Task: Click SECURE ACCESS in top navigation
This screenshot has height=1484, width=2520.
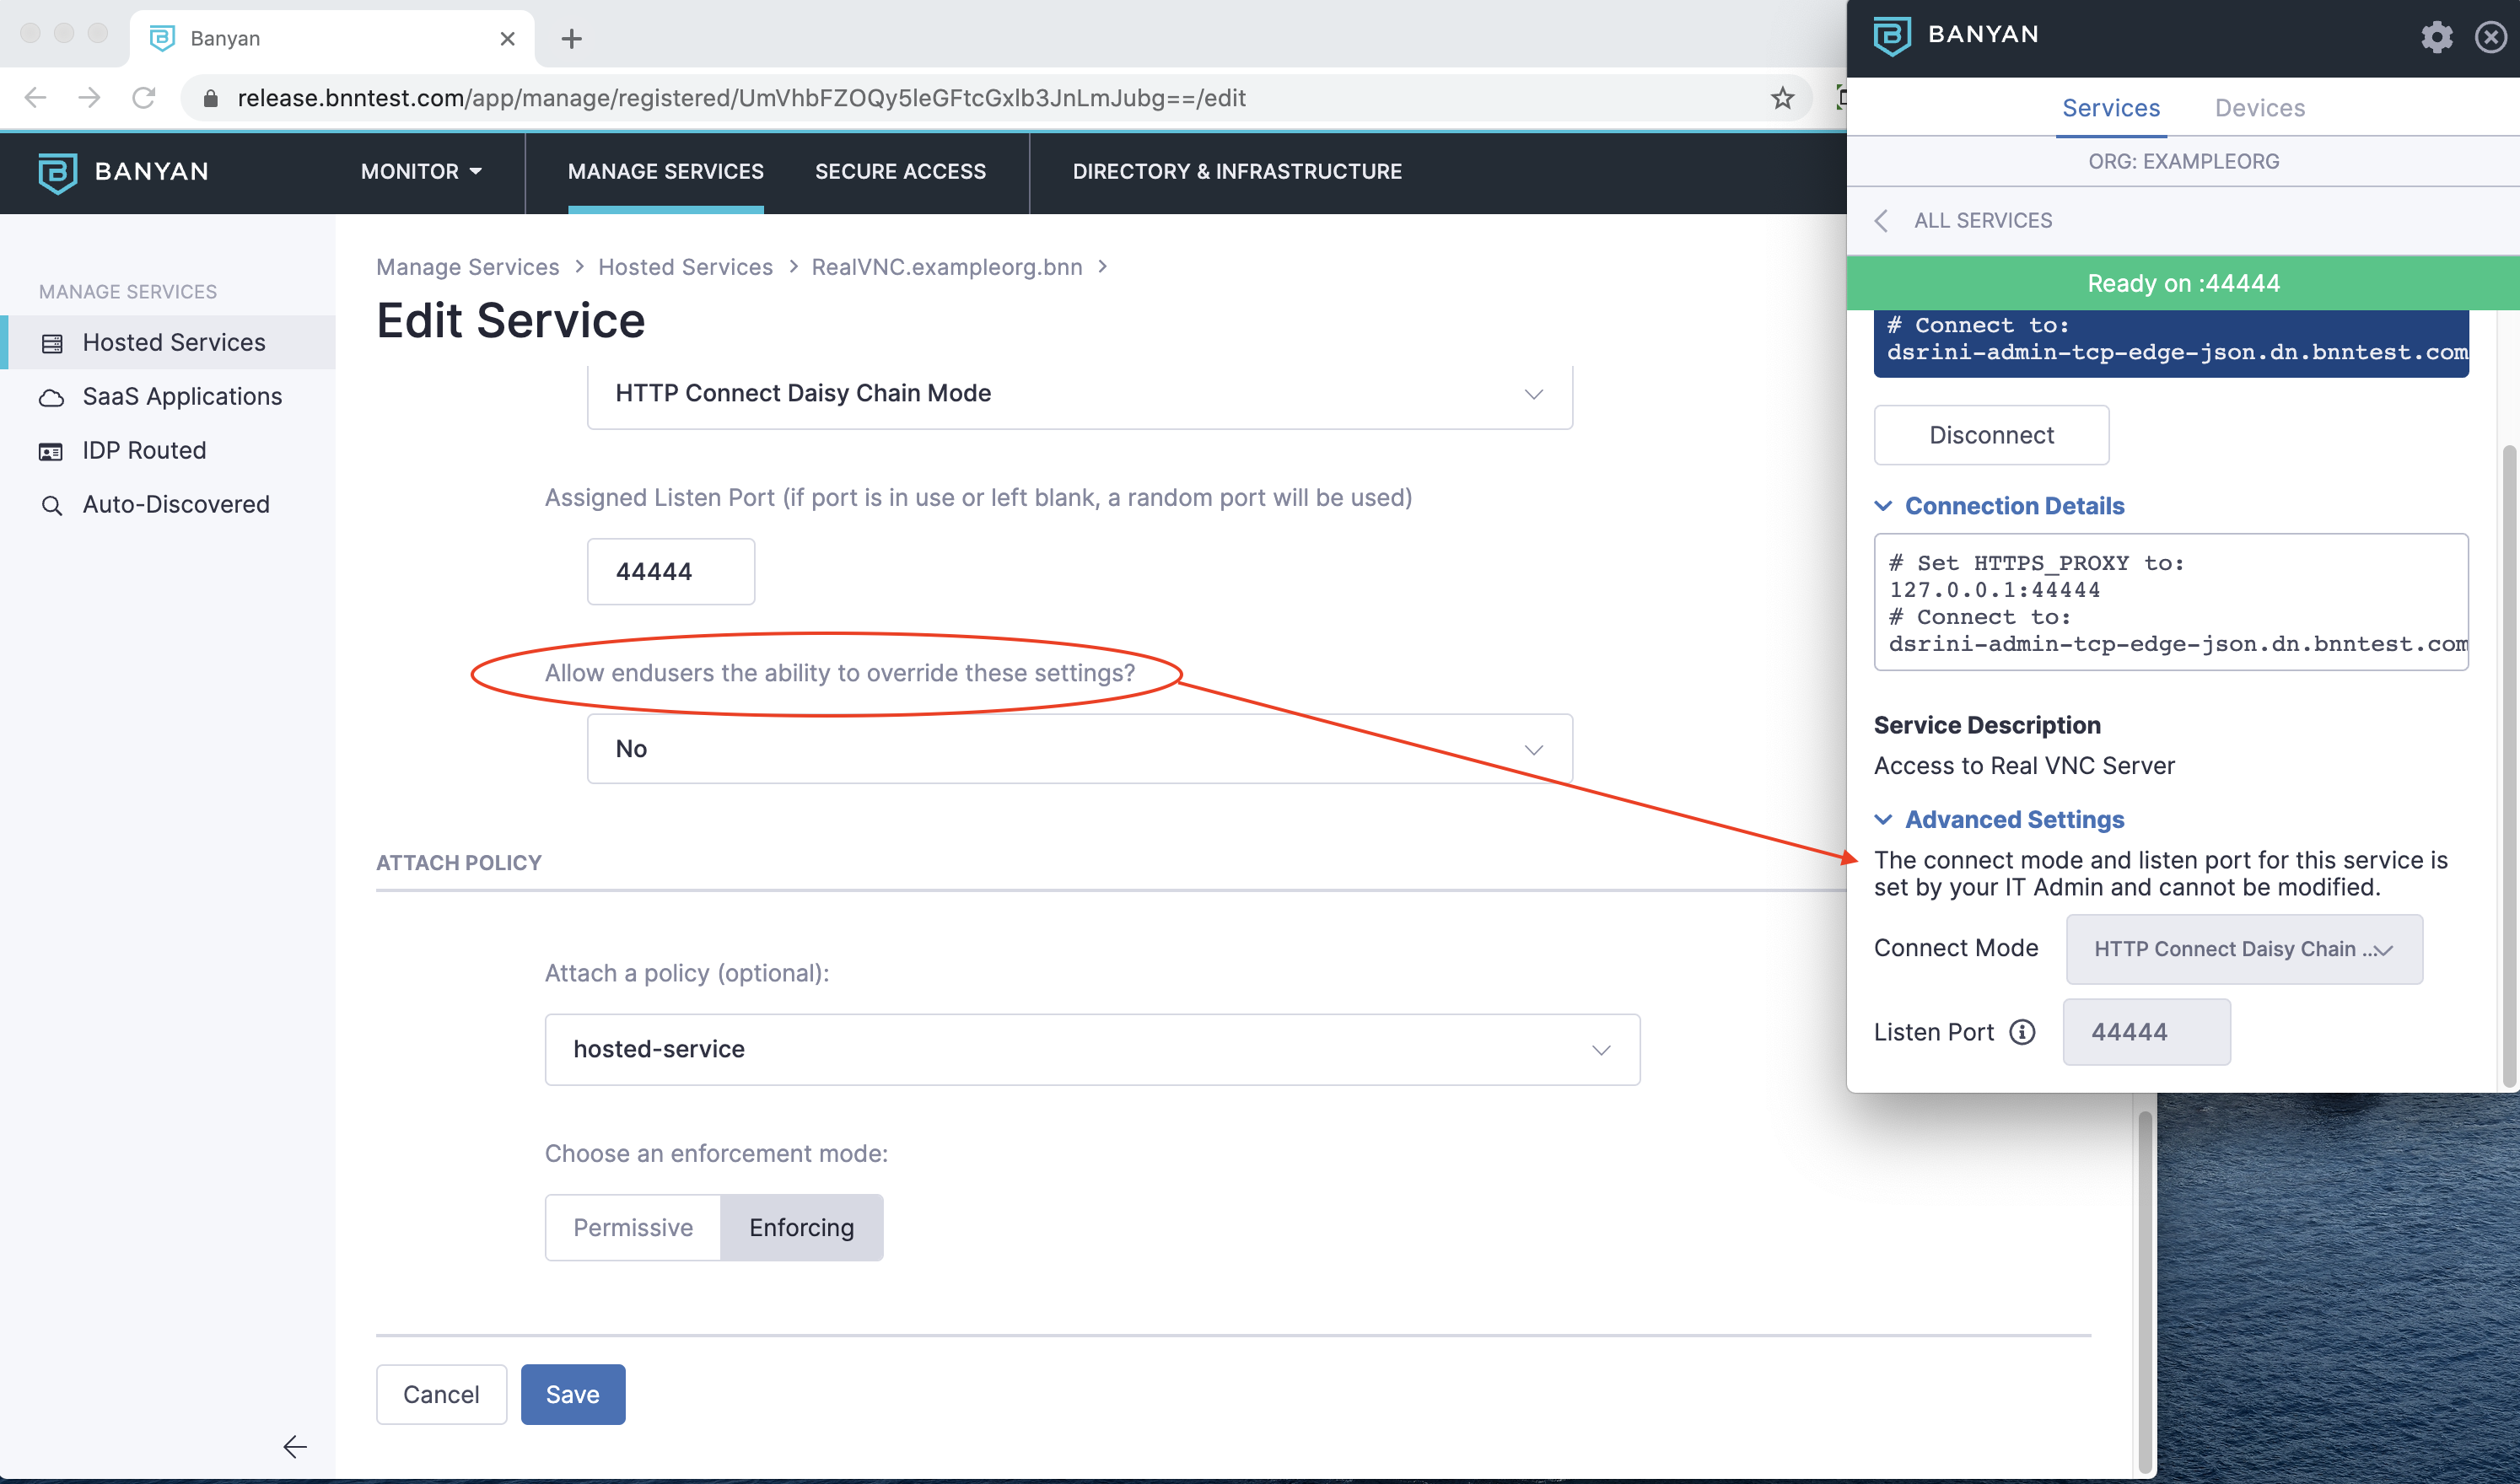Action: click(902, 171)
